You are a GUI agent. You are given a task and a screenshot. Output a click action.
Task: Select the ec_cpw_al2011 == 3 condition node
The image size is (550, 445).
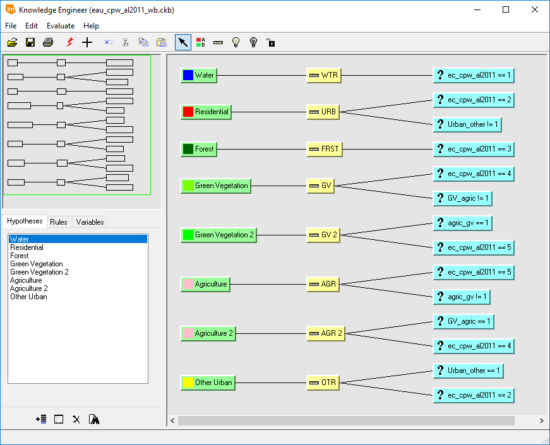pyautogui.click(x=473, y=149)
